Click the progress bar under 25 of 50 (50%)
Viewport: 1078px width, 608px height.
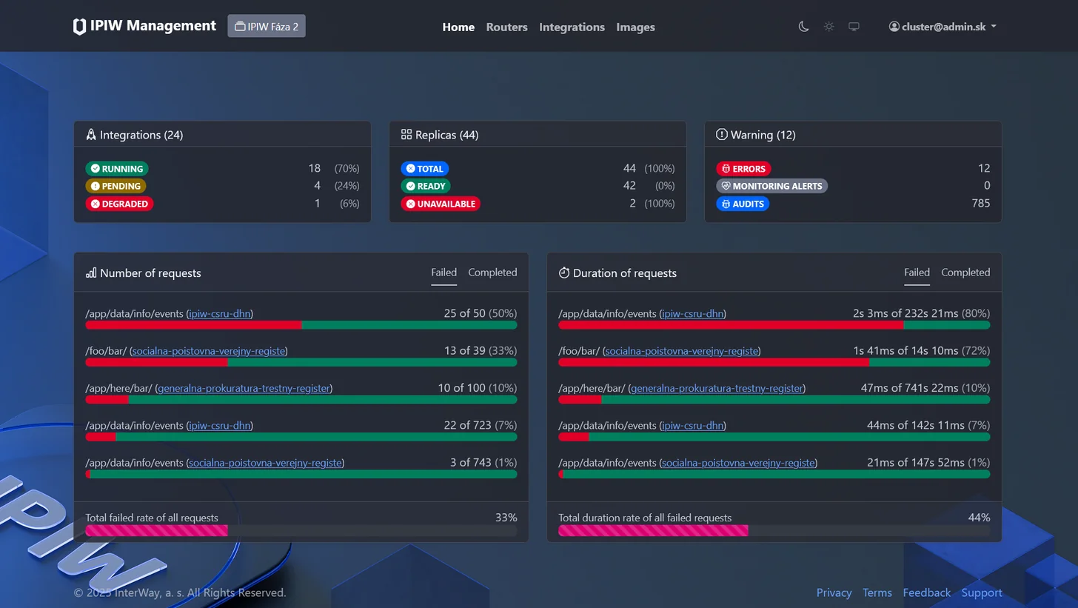tap(301, 325)
